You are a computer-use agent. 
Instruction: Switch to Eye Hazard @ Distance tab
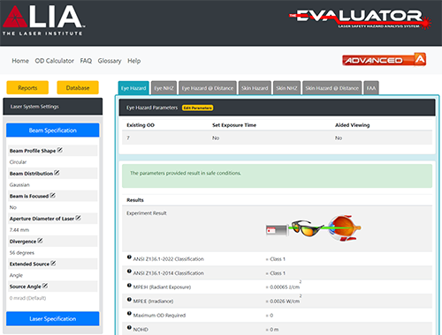208,88
